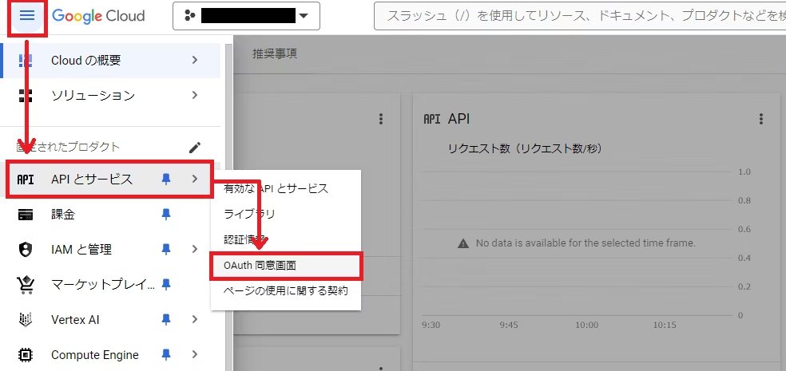Viewport: 786px width, 371px height.
Task: Unpin API とサービス with pin icon
Action: coord(166,180)
